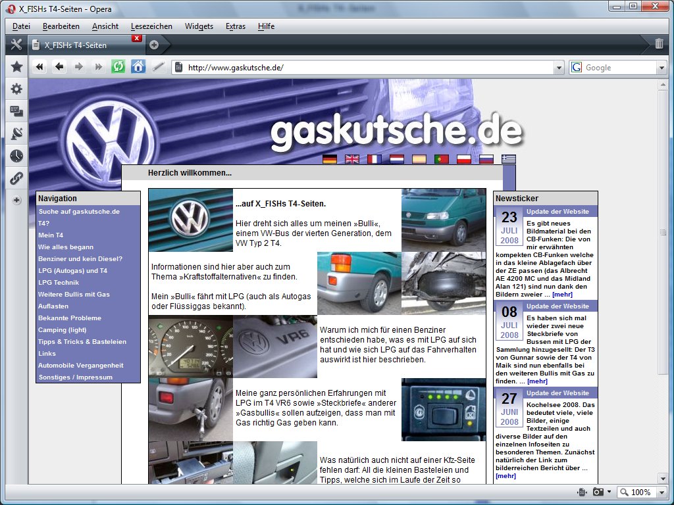The width and height of the screenshot is (674, 505).
Task: Select the French flag language
Action: pyautogui.click(x=375, y=159)
